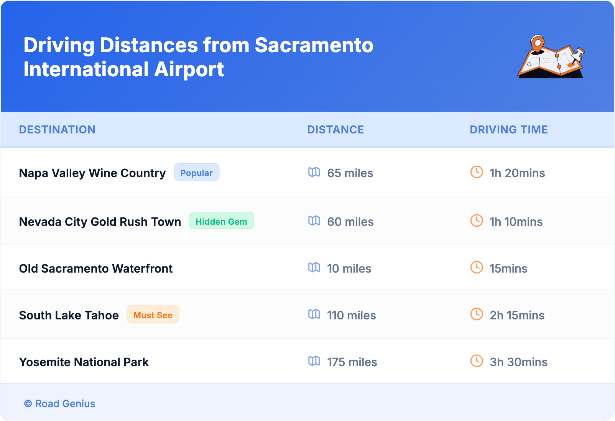This screenshot has height=421, width=615.
Task: Click the map icon beside 110 miles
Action: [314, 314]
